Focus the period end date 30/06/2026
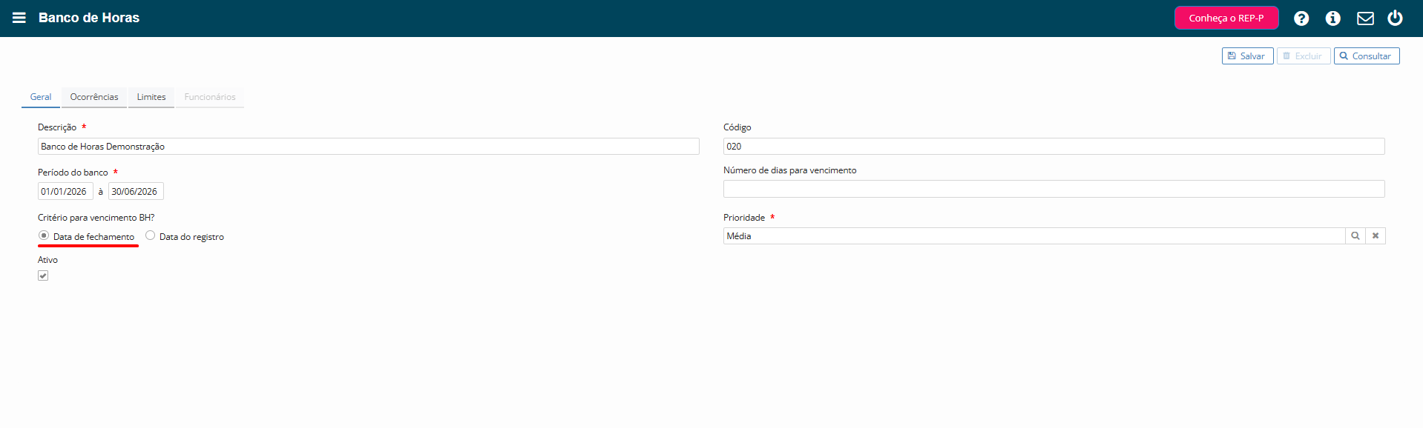The image size is (1423, 428). pos(136,192)
